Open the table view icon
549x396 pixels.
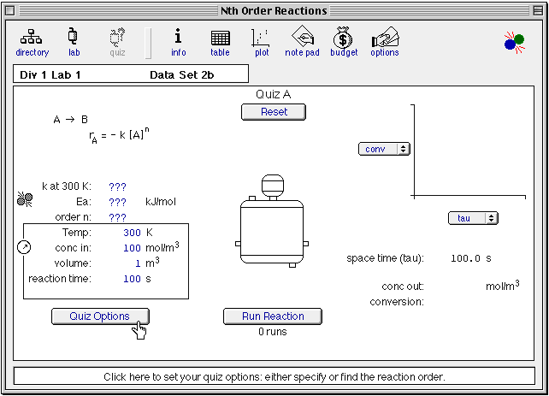point(220,39)
